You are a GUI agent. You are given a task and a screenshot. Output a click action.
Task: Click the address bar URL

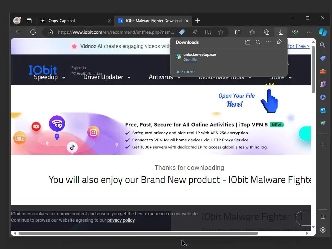coord(116,32)
